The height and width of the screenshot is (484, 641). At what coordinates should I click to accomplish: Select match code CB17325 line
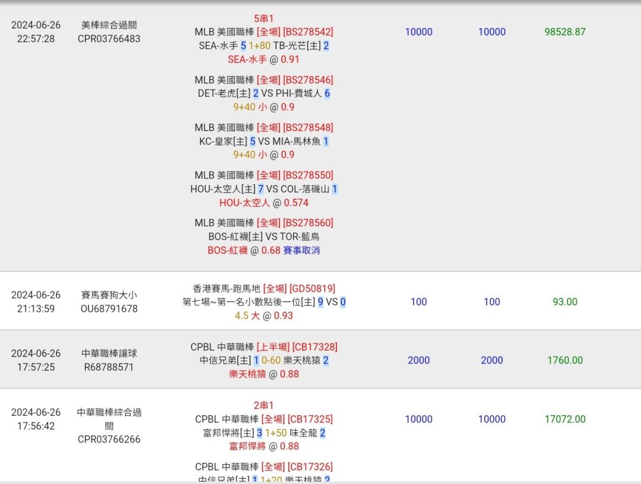coord(264,419)
